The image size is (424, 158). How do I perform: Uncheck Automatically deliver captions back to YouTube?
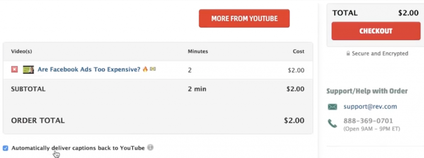coord(5,148)
